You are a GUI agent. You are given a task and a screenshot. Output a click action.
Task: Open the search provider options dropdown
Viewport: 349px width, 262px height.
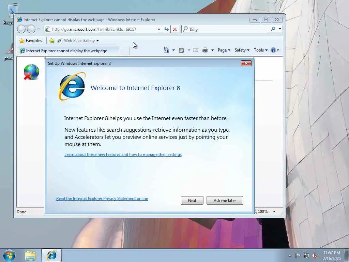280,29
